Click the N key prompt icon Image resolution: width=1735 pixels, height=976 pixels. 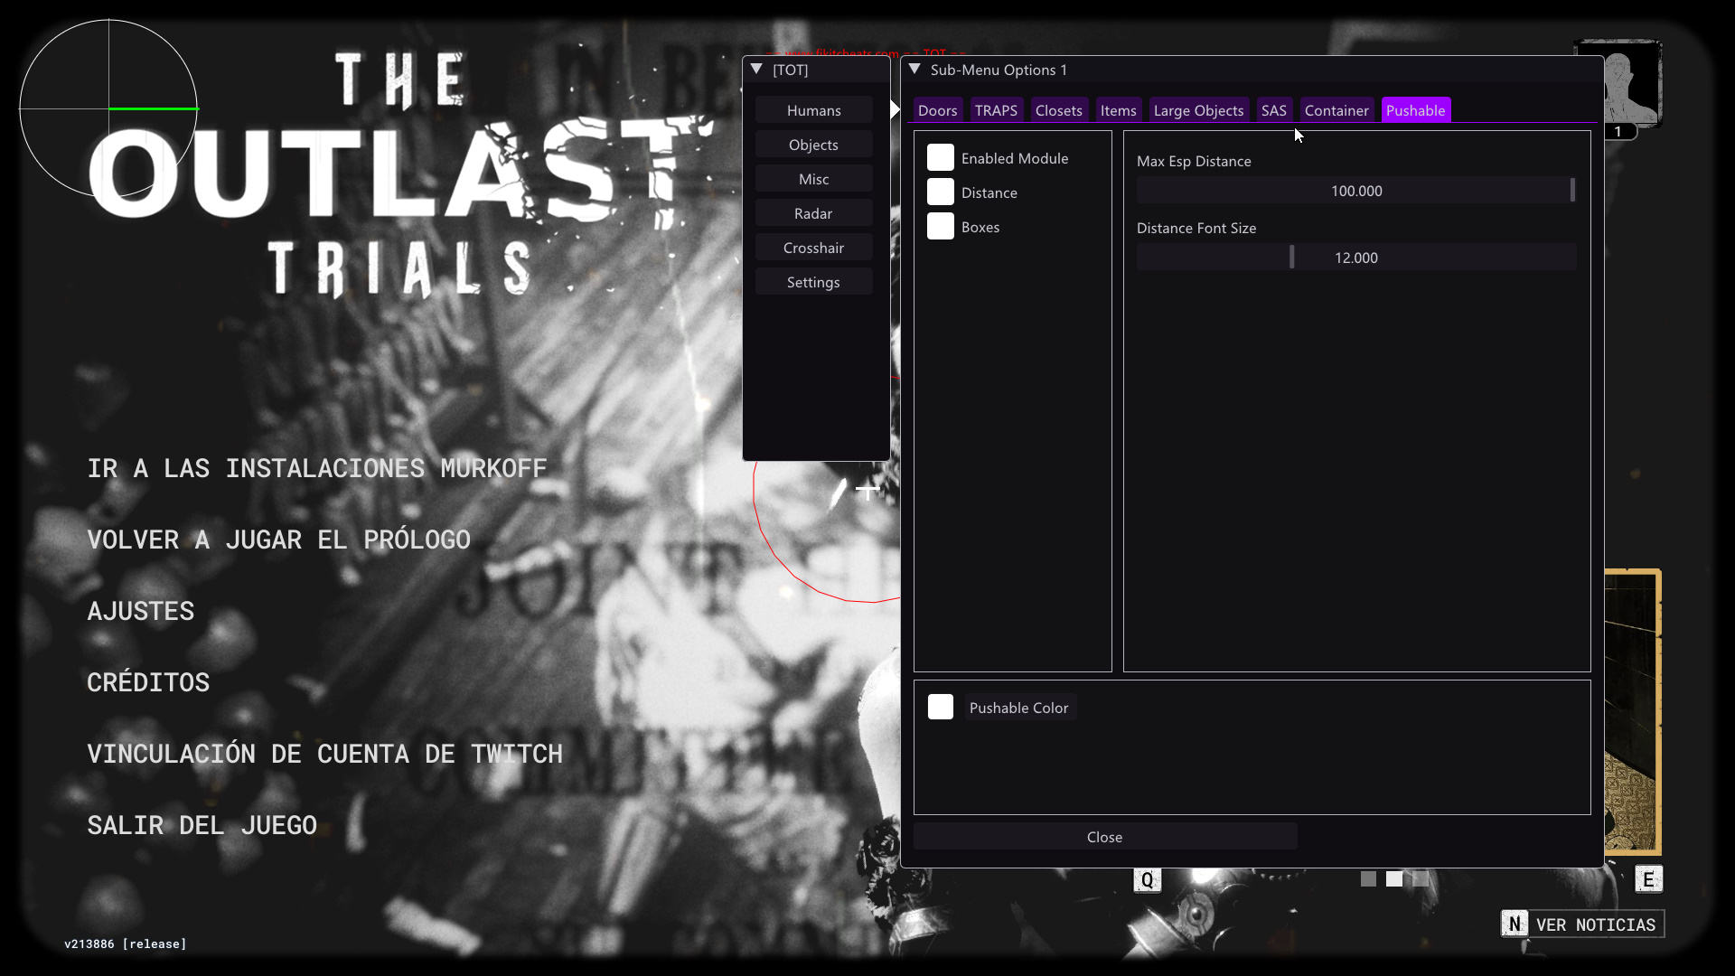[x=1515, y=924]
